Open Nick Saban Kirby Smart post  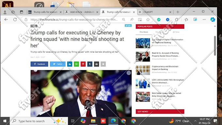tap(166, 95)
